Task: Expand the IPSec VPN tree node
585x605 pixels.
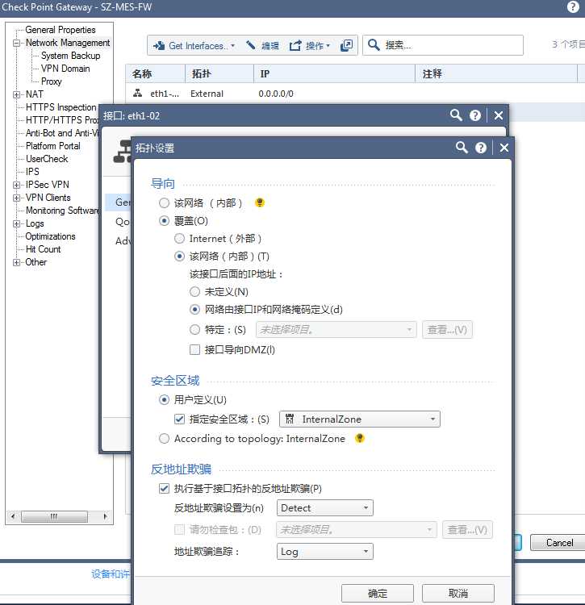Action: pos(16,185)
